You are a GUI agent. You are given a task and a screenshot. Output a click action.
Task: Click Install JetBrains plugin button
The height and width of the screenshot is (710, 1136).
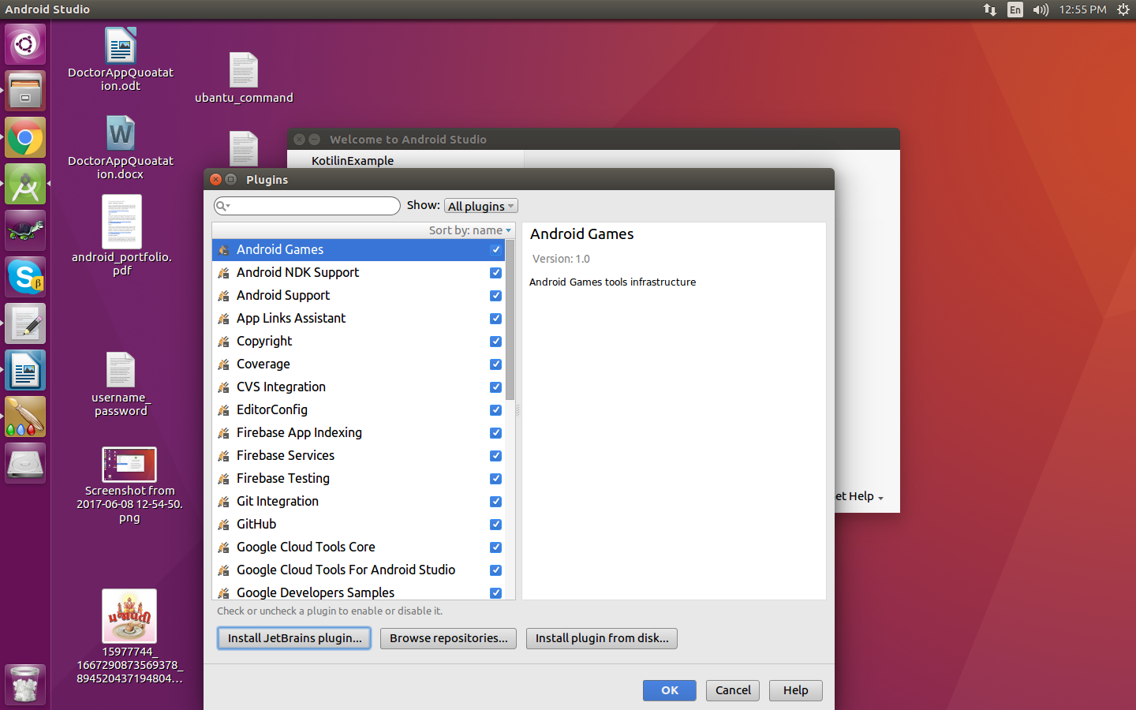click(x=294, y=638)
